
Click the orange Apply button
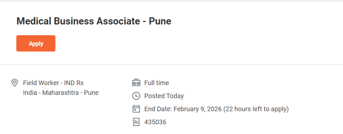click(36, 44)
